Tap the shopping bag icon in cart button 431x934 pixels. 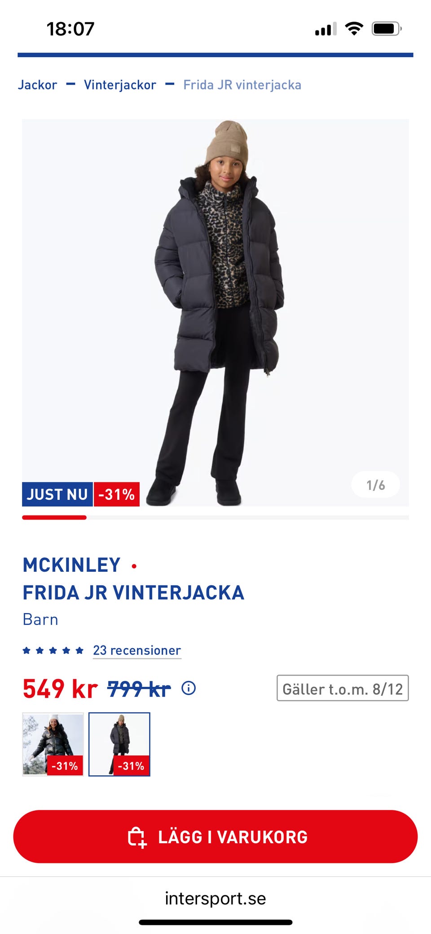coord(137,837)
